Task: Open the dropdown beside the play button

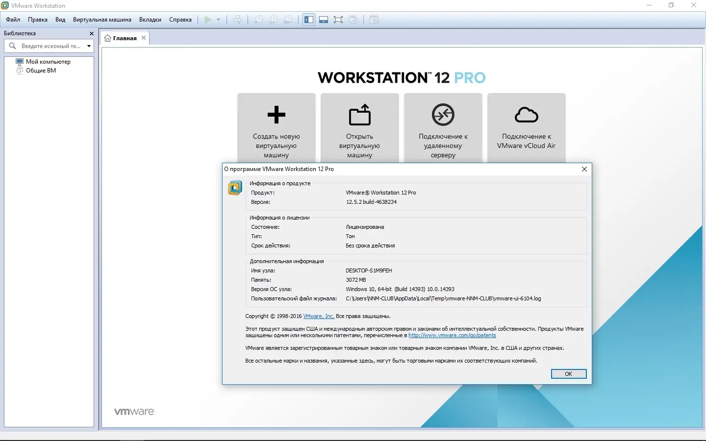Action: click(218, 20)
